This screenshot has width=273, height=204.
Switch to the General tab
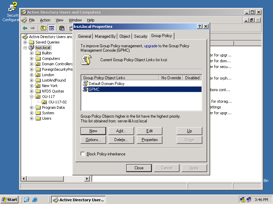(84, 36)
